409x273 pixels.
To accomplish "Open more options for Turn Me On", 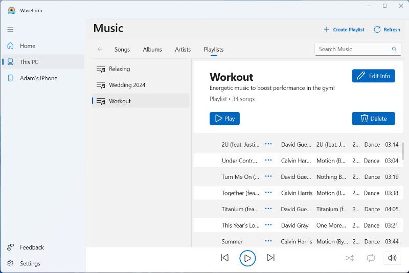I will pyautogui.click(x=268, y=176).
